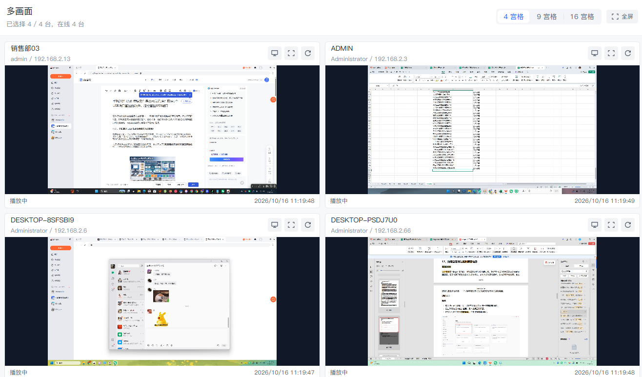Image resolution: width=642 pixels, height=377 pixels.
Task: Expand the 销售部03 screen with its fullscreen icon
Action: [291, 53]
